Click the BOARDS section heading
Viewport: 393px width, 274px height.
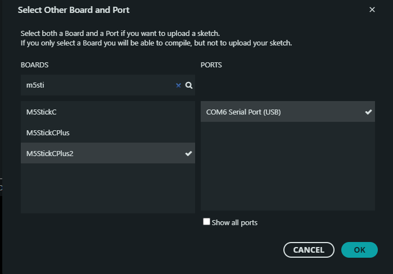34,65
